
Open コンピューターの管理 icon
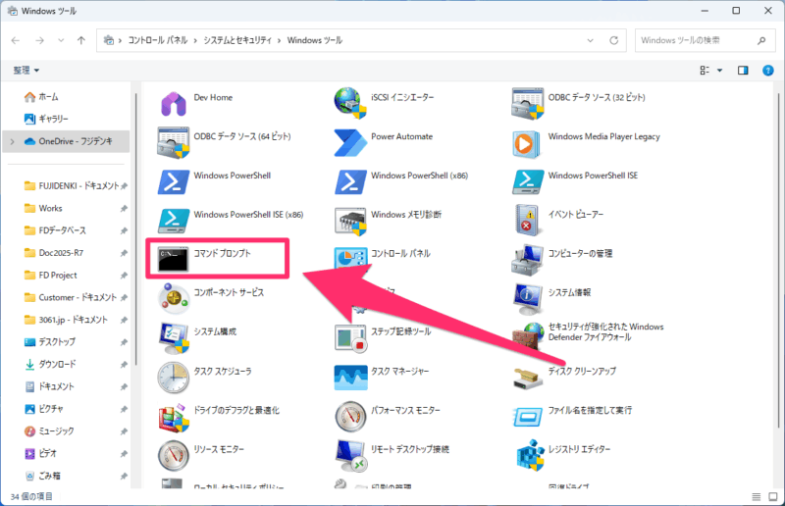(528, 260)
